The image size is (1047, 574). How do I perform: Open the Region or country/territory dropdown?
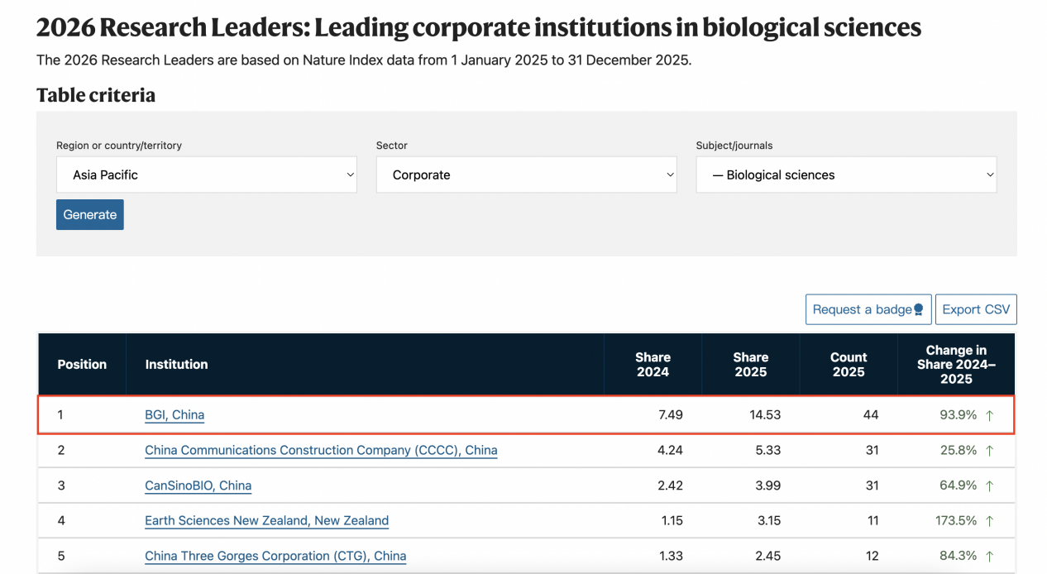[x=206, y=175]
